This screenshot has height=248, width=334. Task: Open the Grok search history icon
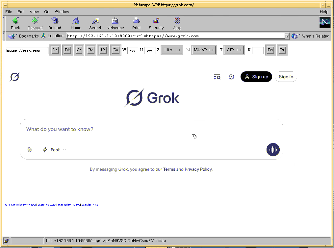(217, 77)
